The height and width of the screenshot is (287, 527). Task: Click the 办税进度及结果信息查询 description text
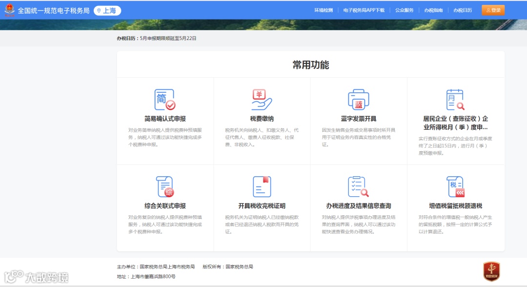(358, 224)
